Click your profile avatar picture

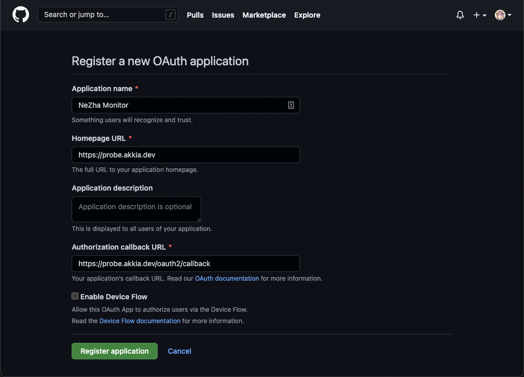500,15
